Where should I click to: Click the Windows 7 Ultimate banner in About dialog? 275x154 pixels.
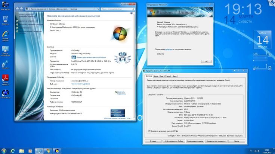point(180,12)
